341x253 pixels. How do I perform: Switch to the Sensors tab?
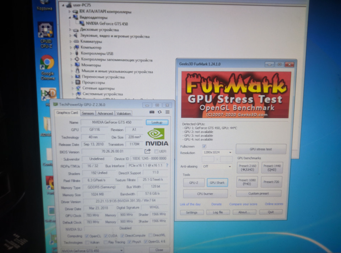pos(88,113)
